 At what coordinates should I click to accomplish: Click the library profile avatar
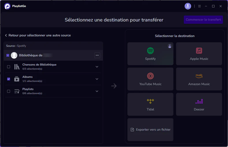tap(14, 55)
